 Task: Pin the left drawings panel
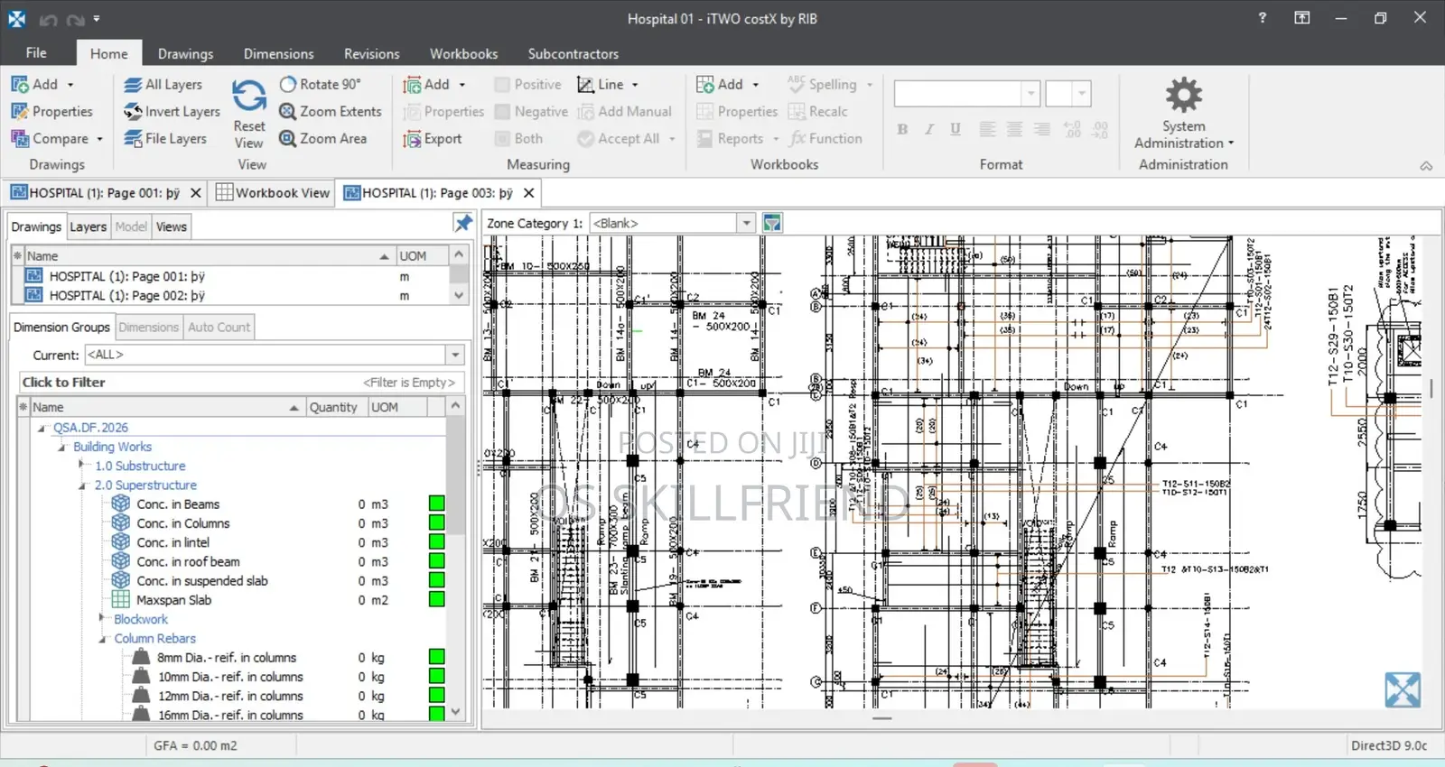(463, 224)
